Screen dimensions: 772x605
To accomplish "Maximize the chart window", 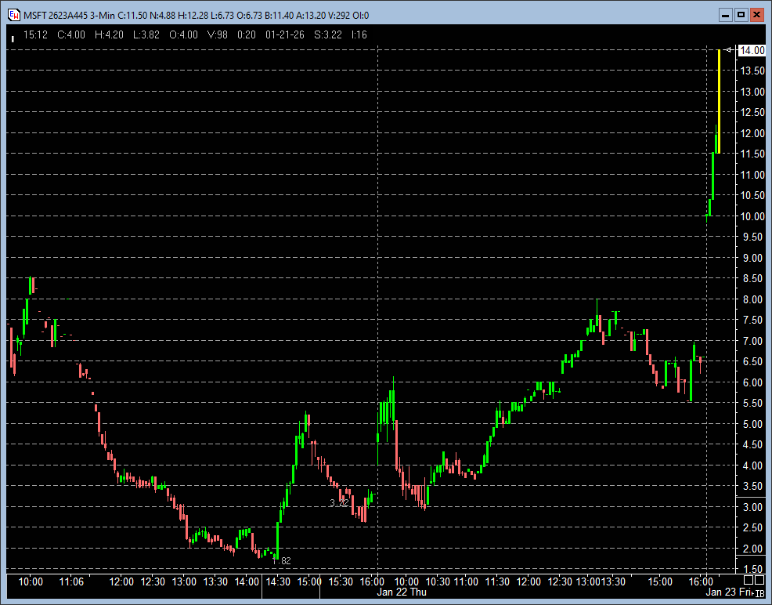I will (x=741, y=14).
